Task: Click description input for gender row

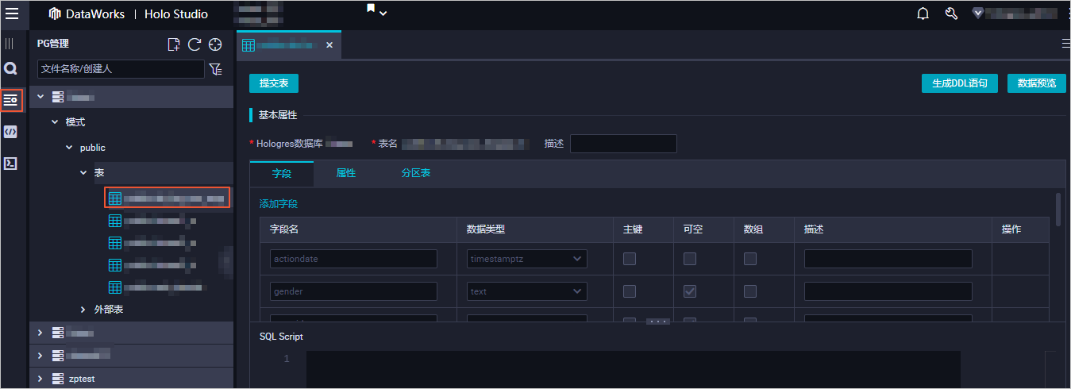Action: tap(888, 291)
